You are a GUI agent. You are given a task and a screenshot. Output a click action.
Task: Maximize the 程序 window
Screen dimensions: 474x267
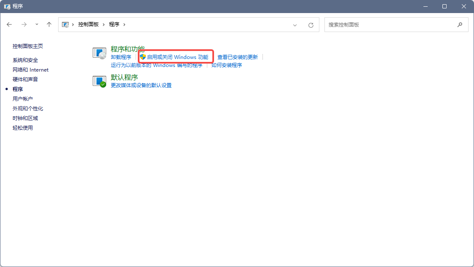(445, 6)
